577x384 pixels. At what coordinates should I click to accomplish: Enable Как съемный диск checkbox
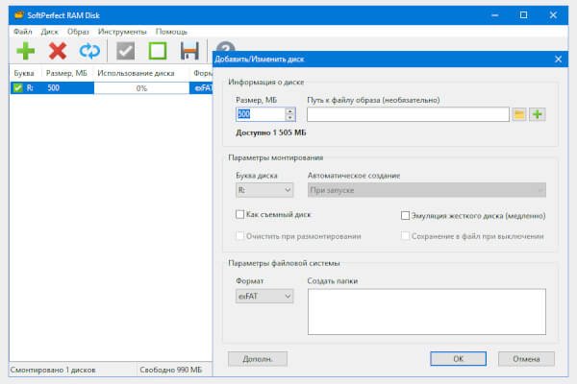coord(239,214)
